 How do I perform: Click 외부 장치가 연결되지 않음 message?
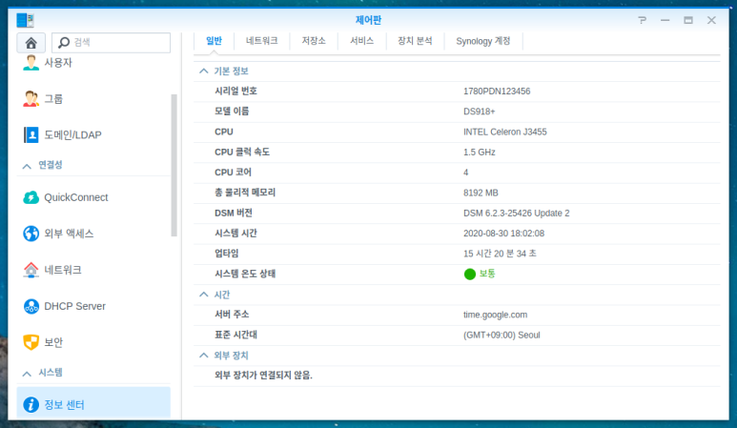click(263, 376)
